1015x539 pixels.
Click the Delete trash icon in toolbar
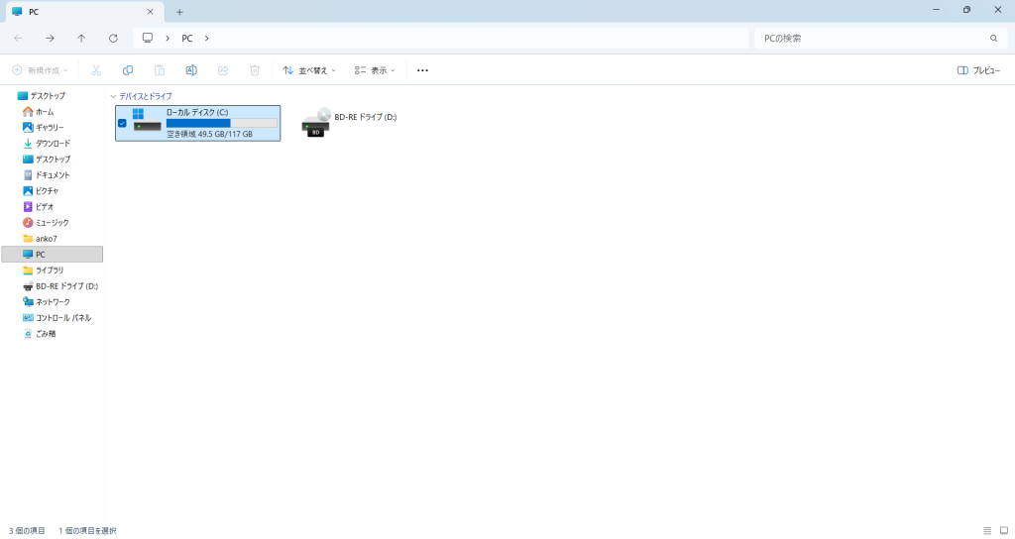[255, 70]
